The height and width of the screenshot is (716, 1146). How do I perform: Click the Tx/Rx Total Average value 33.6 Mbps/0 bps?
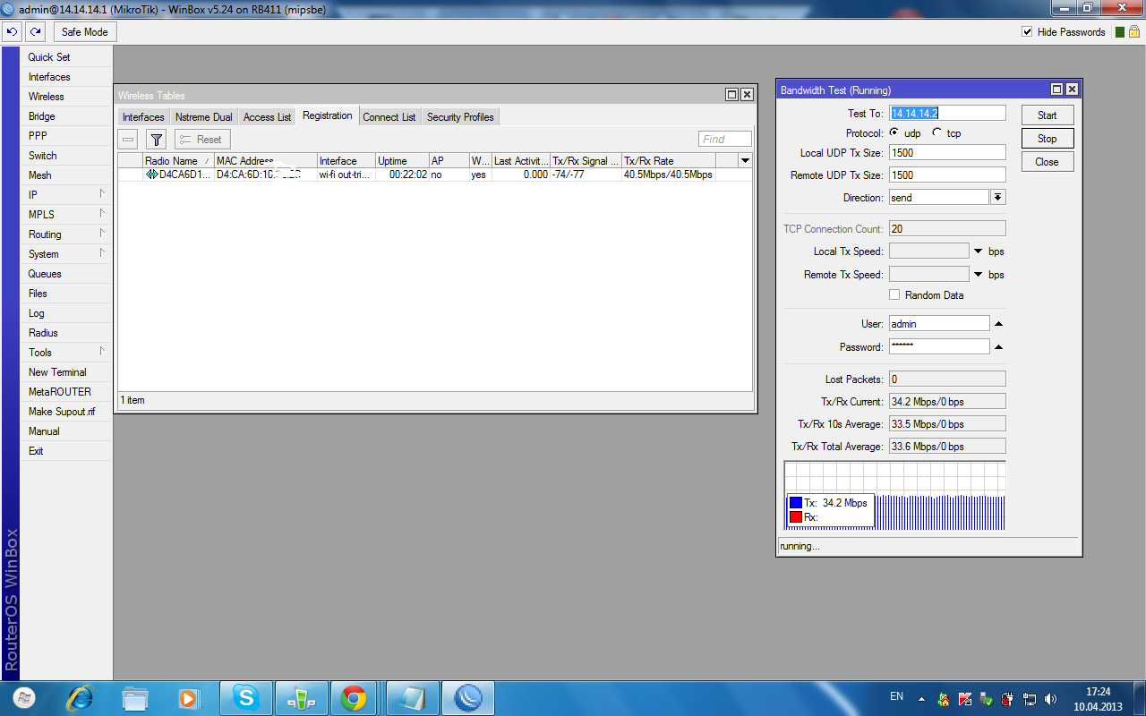(947, 447)
